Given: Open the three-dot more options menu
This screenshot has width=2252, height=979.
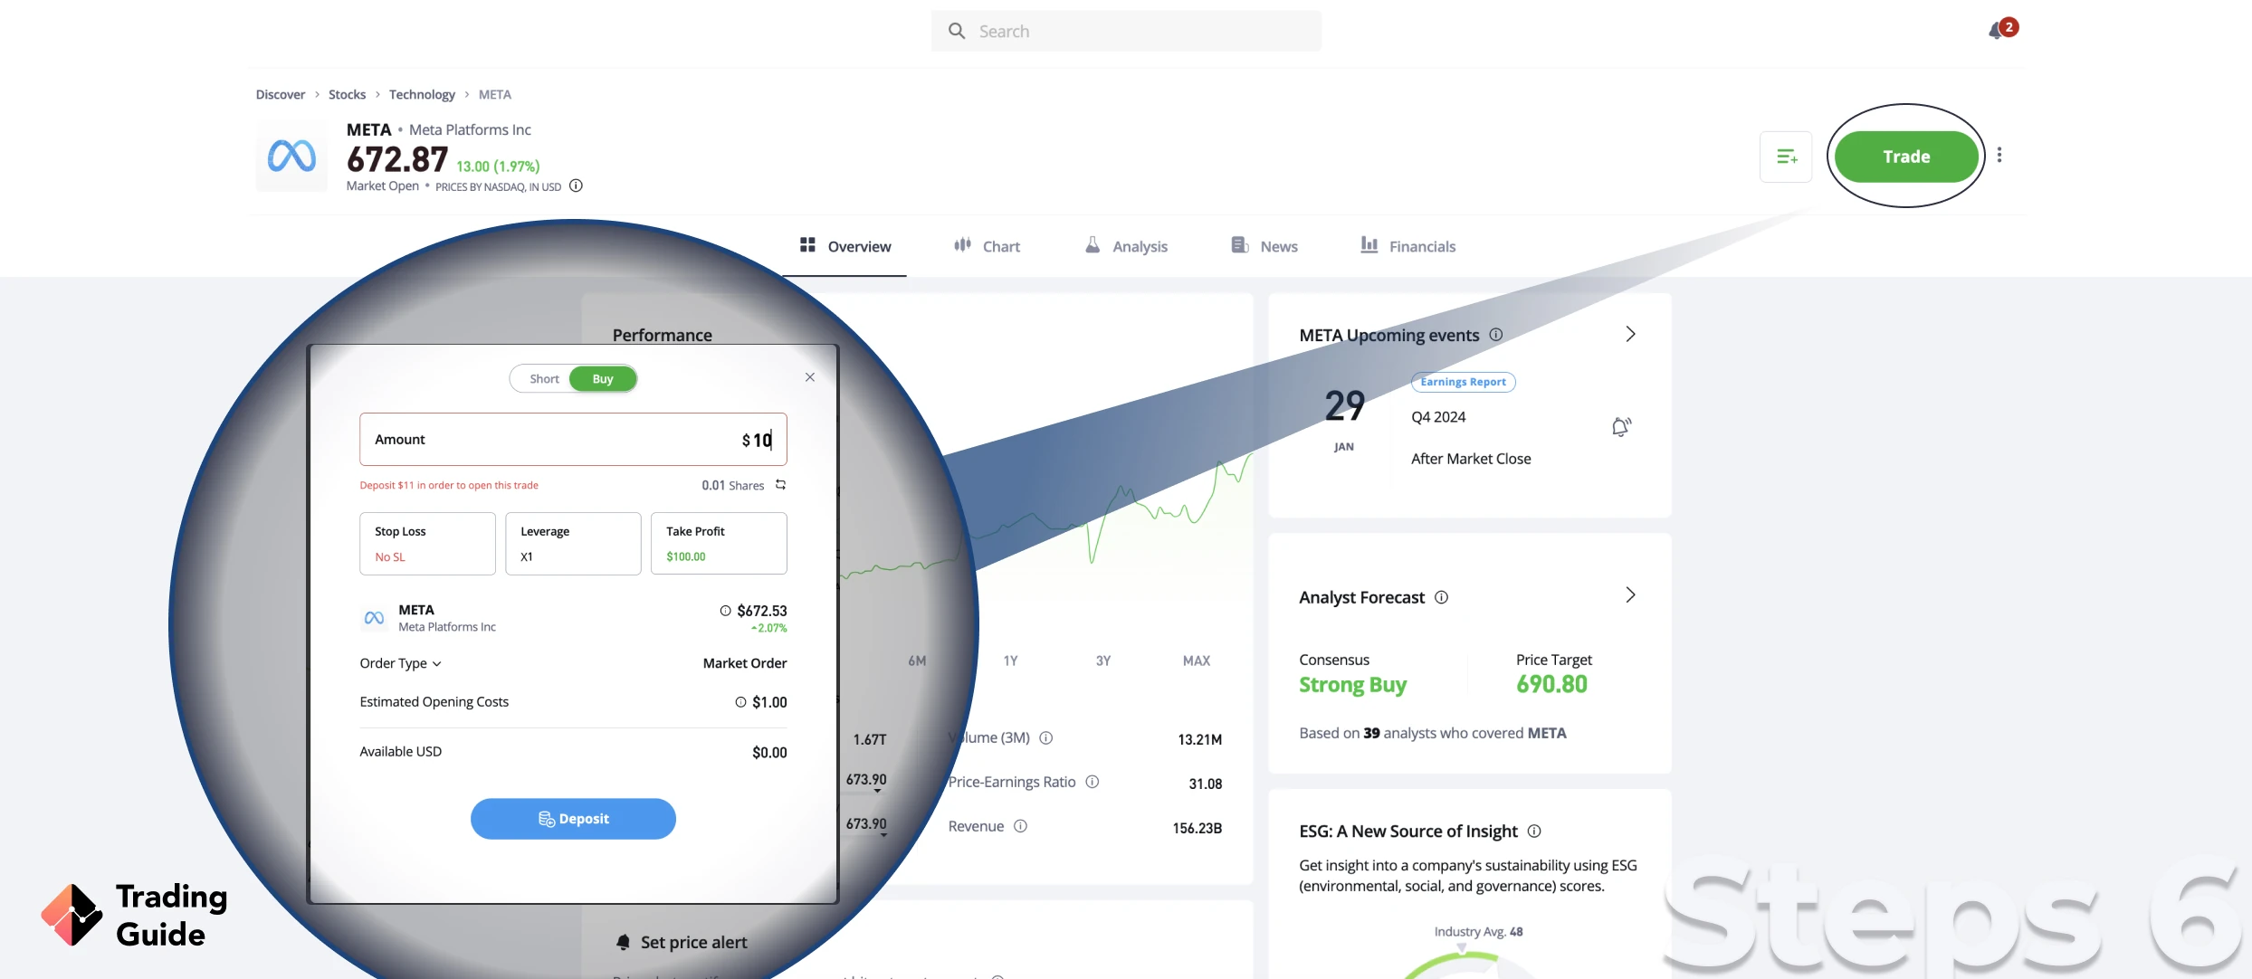Looking at the screenshot, I should (x=1999, y=156).
